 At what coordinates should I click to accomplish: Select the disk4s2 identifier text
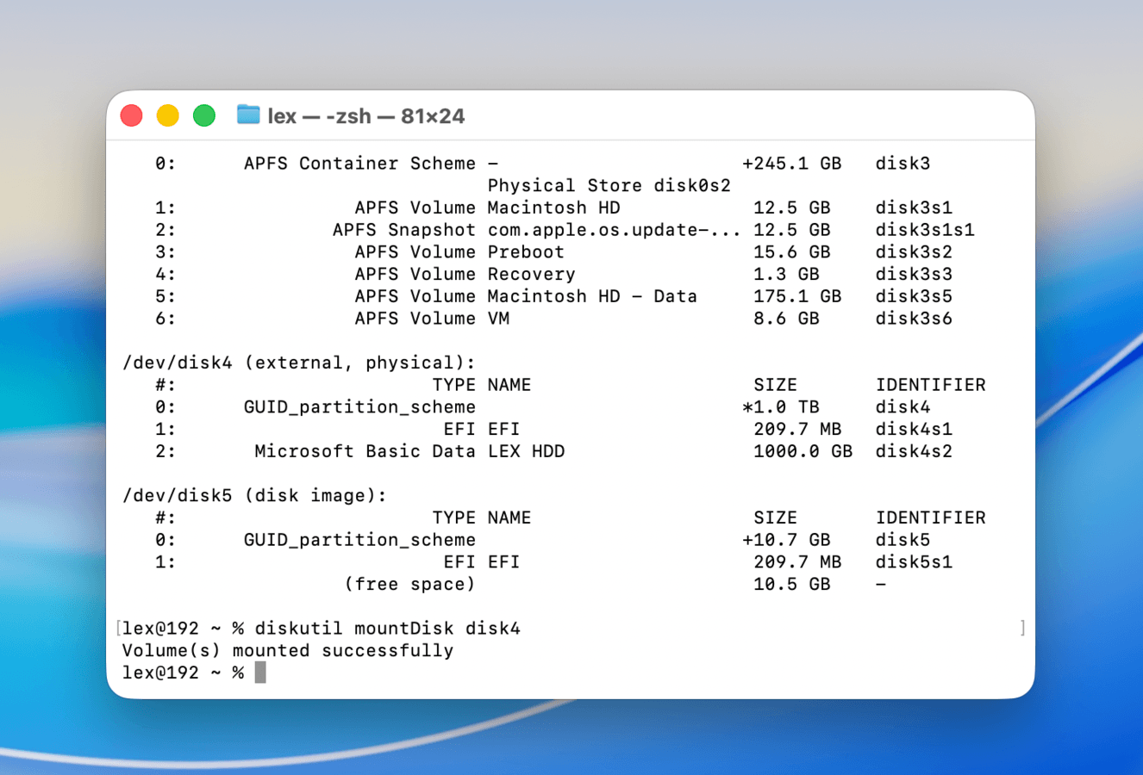[x=913, y=451]
